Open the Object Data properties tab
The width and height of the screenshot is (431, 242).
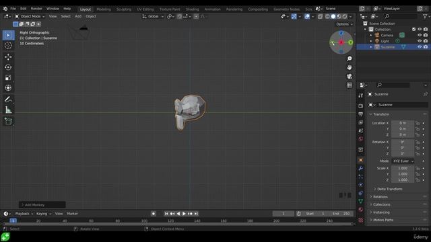[x=361, y=201]
